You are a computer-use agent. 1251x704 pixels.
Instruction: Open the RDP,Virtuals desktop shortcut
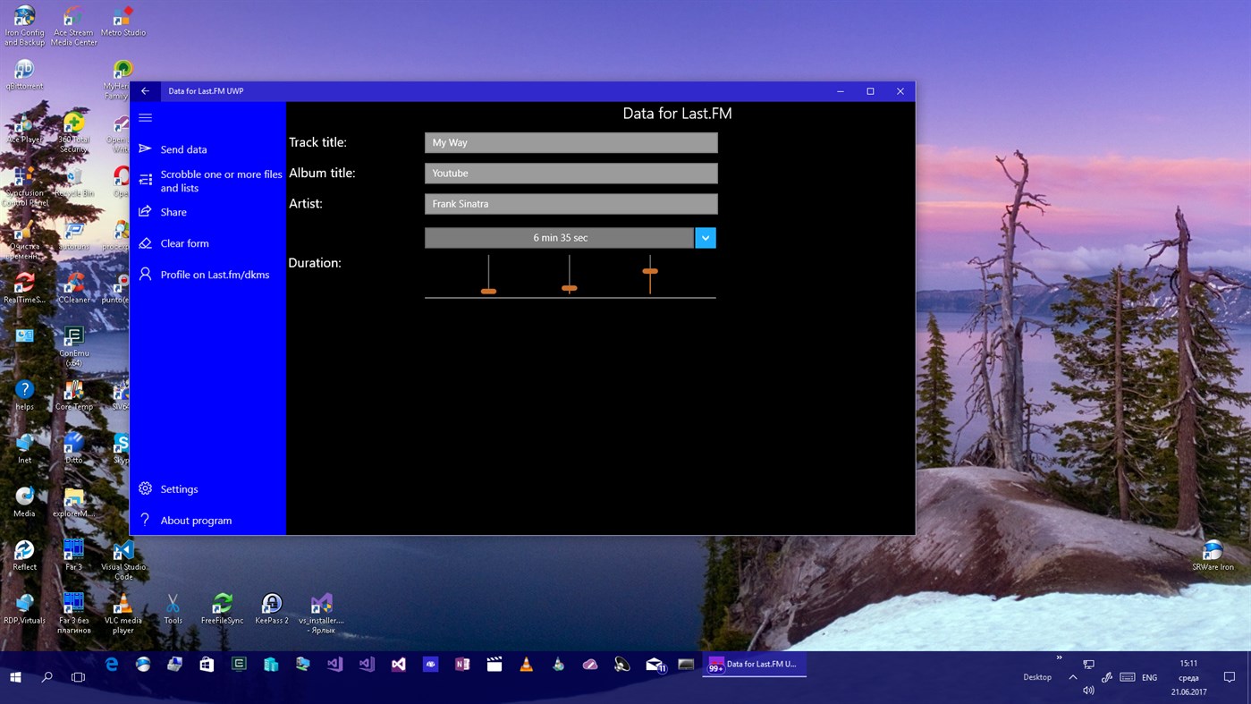point(24,608)
